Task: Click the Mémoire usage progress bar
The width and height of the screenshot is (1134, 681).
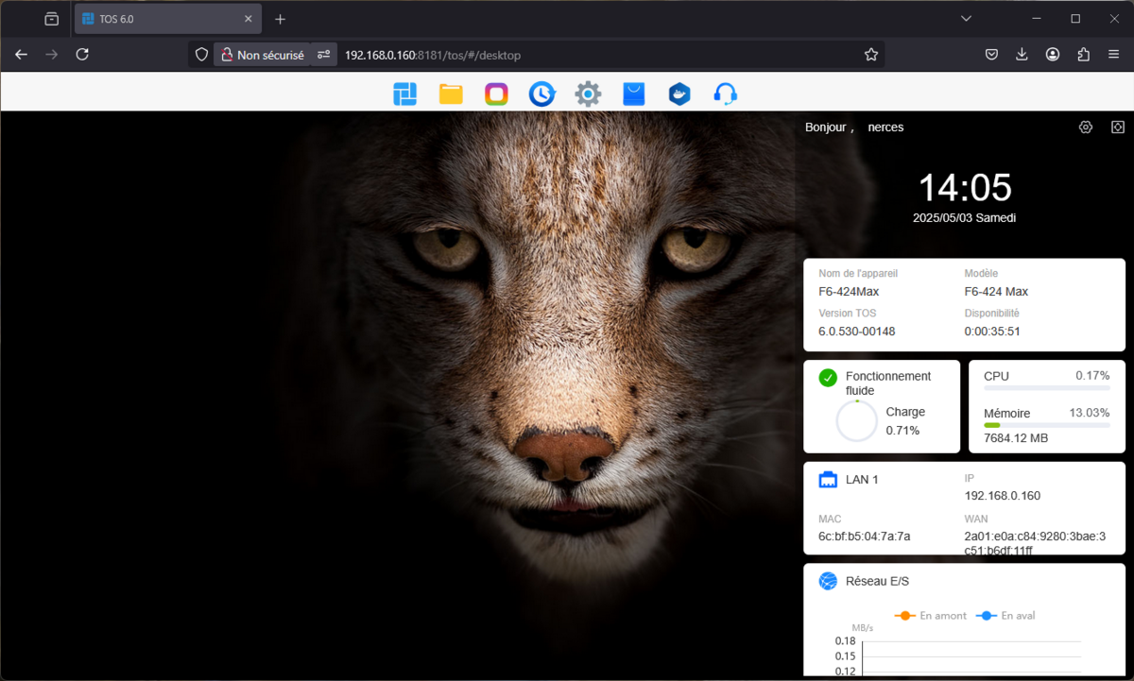Action: click(x=1047, y=425)
